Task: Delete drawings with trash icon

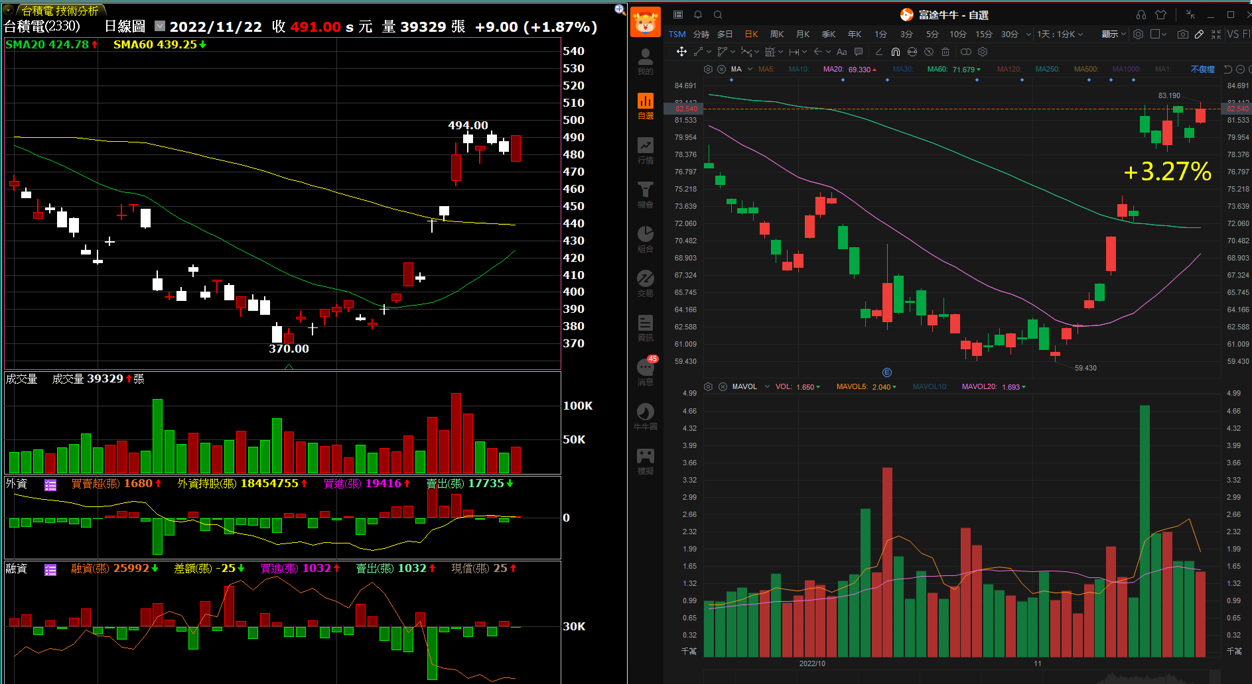Action: click(x=945, y=52)
